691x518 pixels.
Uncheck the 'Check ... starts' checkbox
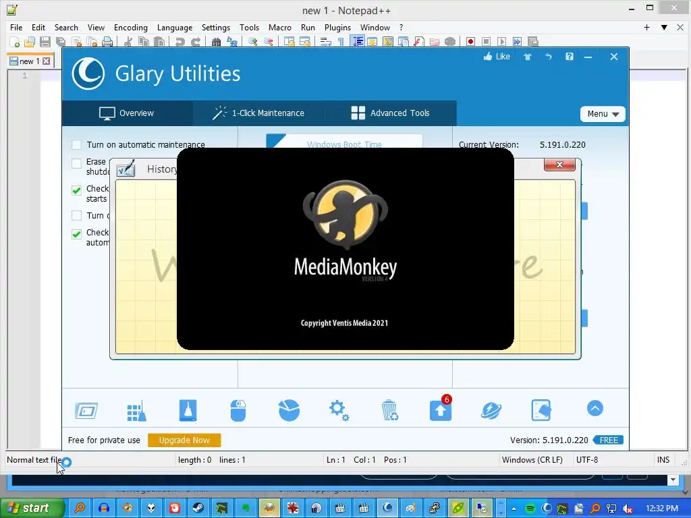pyautogui.click(x=77, y=190)
